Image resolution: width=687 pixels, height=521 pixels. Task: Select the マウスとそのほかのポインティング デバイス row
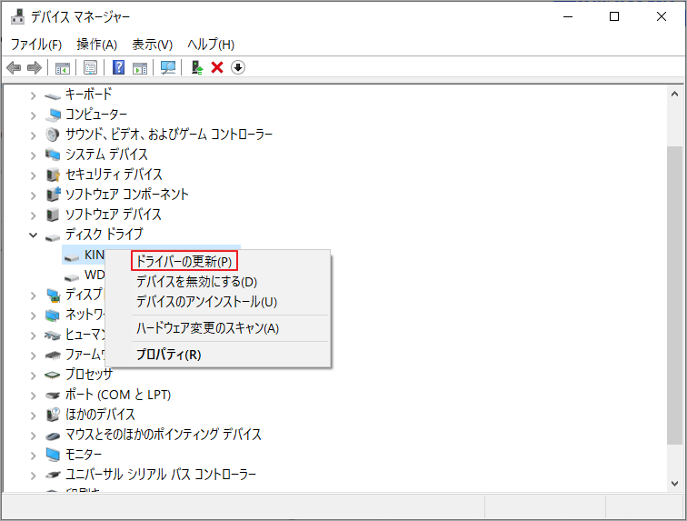coord(164,435)
